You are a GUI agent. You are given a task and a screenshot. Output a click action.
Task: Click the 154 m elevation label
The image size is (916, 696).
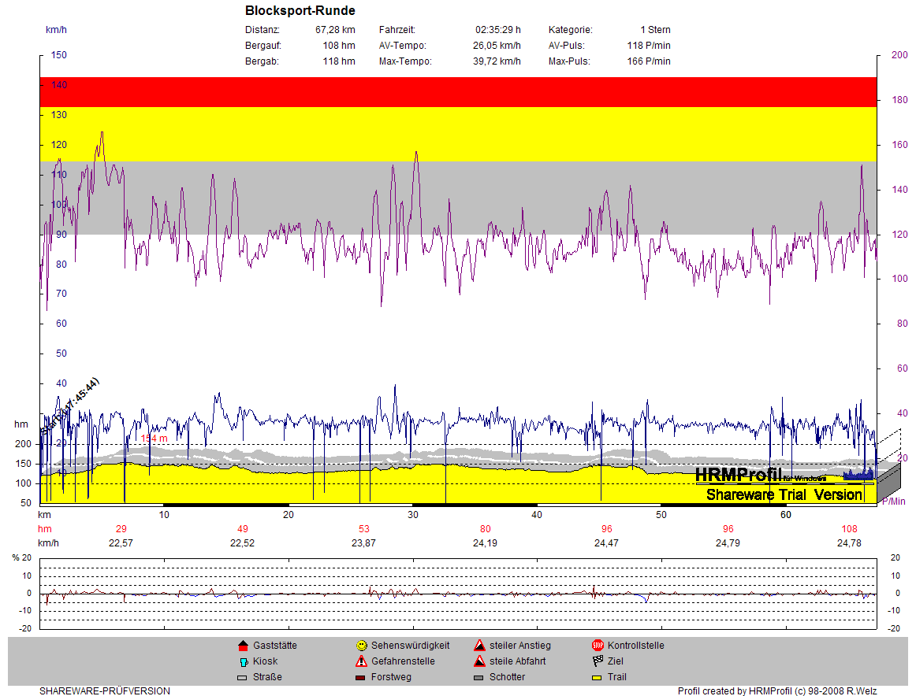pyautogui.click(x=155, y=439)
